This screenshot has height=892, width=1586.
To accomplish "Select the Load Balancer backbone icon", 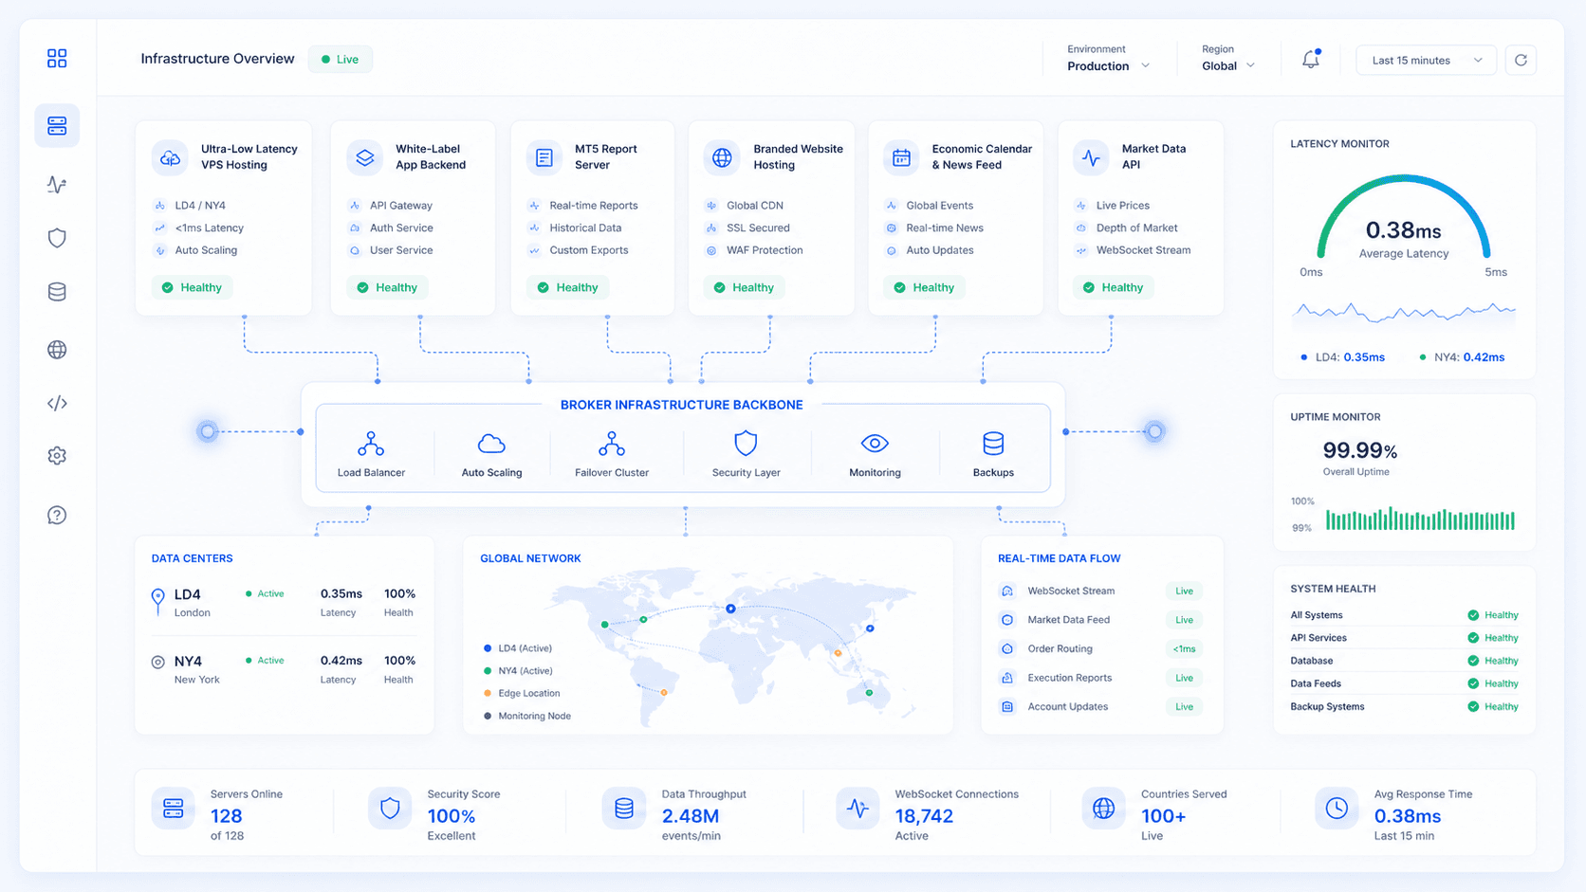I will pos(371,444).
